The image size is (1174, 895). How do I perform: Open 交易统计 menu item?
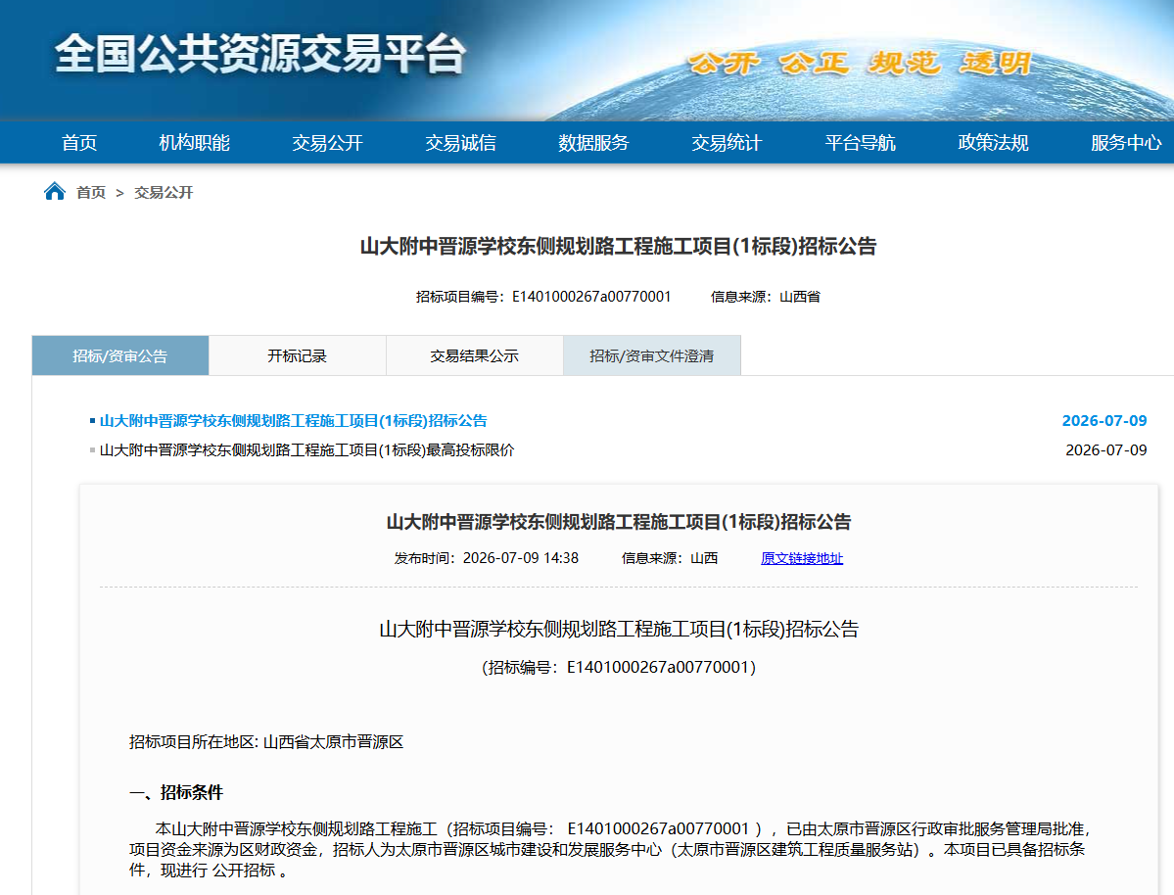point(727,142)
